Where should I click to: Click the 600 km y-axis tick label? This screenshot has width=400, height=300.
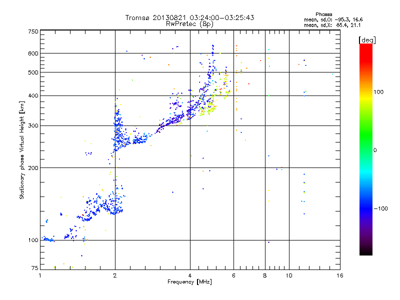(x=33, y=53)
